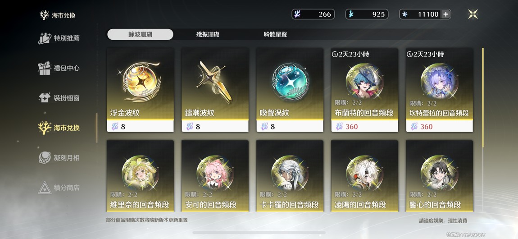Viewport: 518px width, 239px height.
Task: Select the 餘波珊瑚 tab
Action: click(x=141, y=34)
